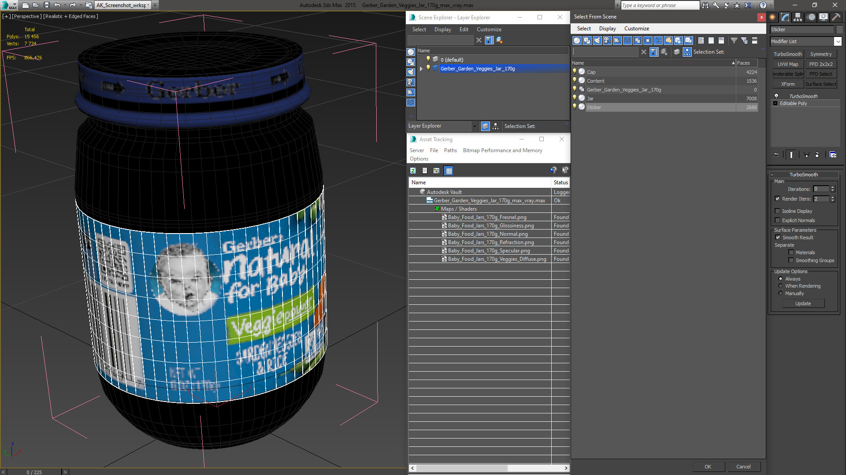This screenshot has height=475, width=846.
Task: Toggle the shapes display filter in Select From Scene
Action: [587, 40]
